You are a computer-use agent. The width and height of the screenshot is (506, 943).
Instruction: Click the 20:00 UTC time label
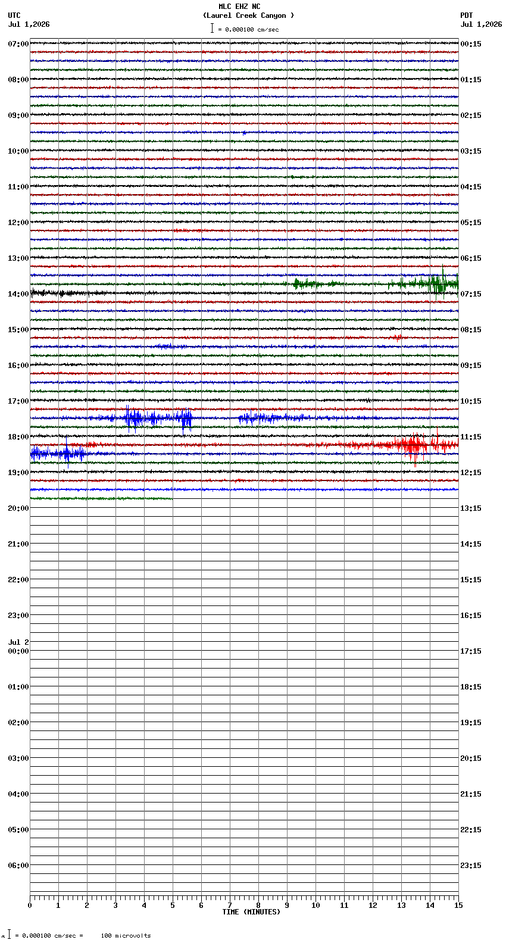click(18, 508)
